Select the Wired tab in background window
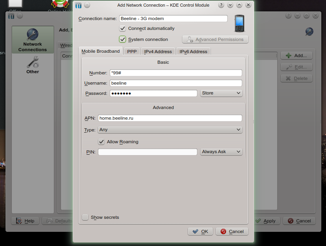The image size is (326, 246). (x=66, y=45)
